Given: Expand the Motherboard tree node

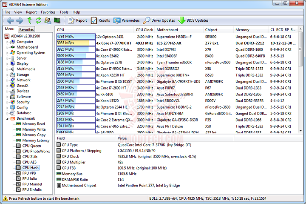Looking at the screenshot, I should [7, 47].
